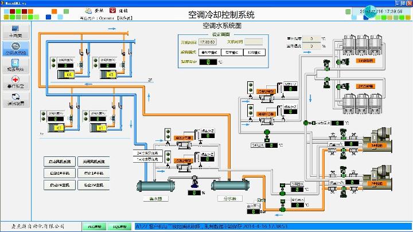
Task: Click the 启动1#主机 start button
Action: [x=59, y=173]
